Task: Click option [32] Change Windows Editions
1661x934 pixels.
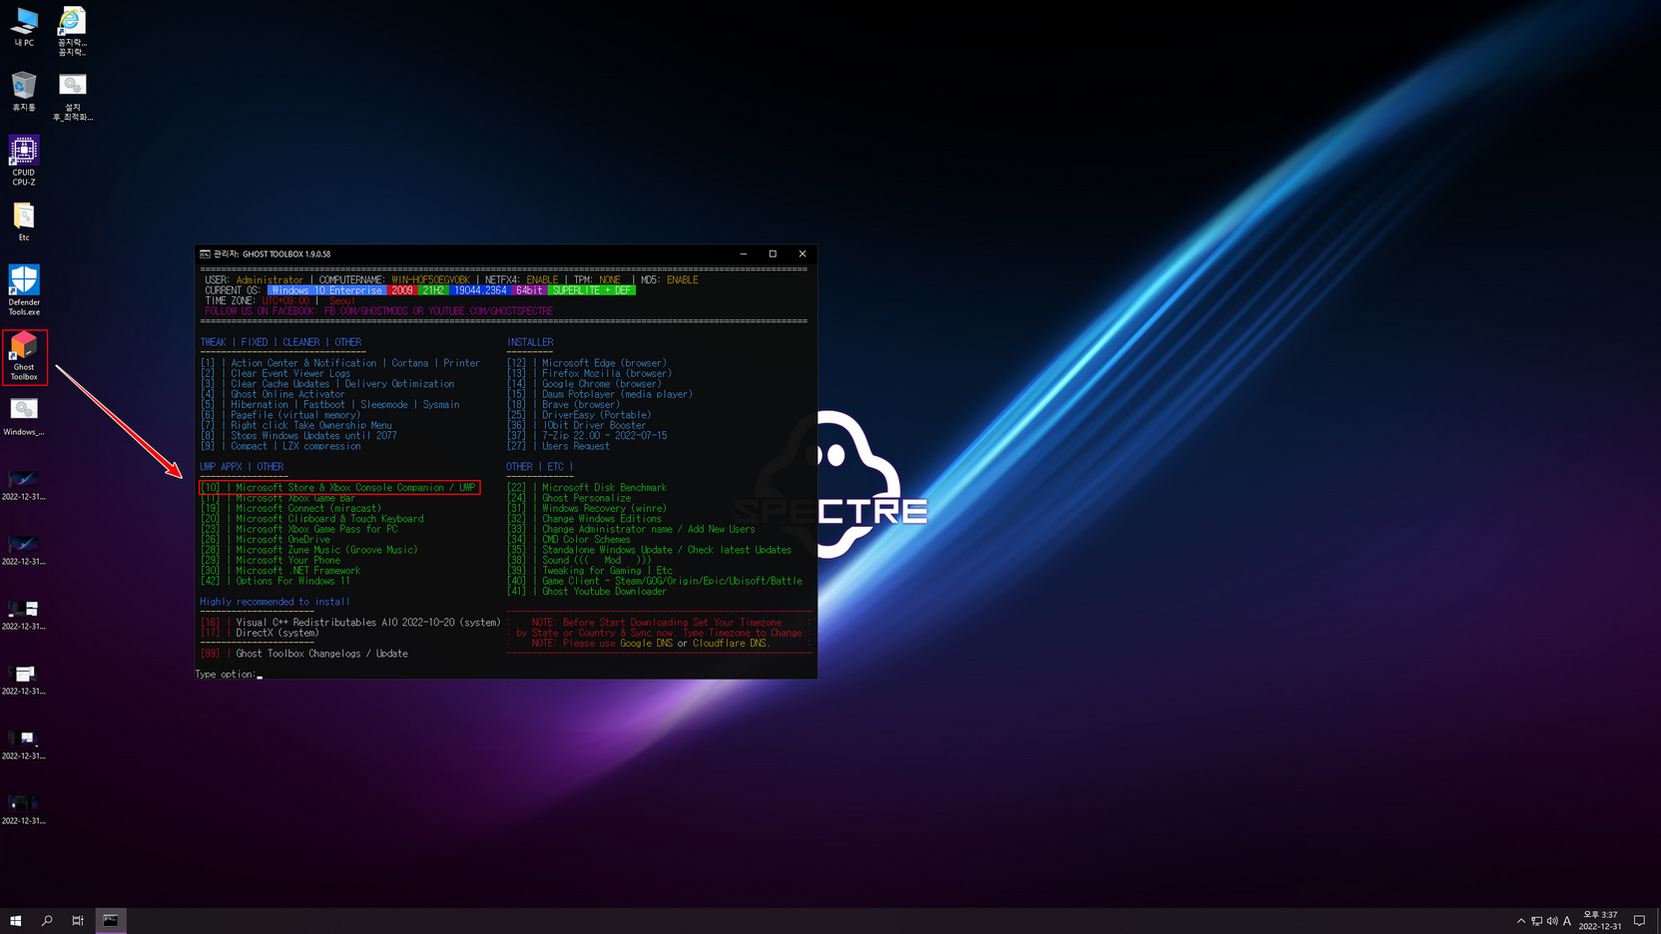Action: tap(584, 519)
